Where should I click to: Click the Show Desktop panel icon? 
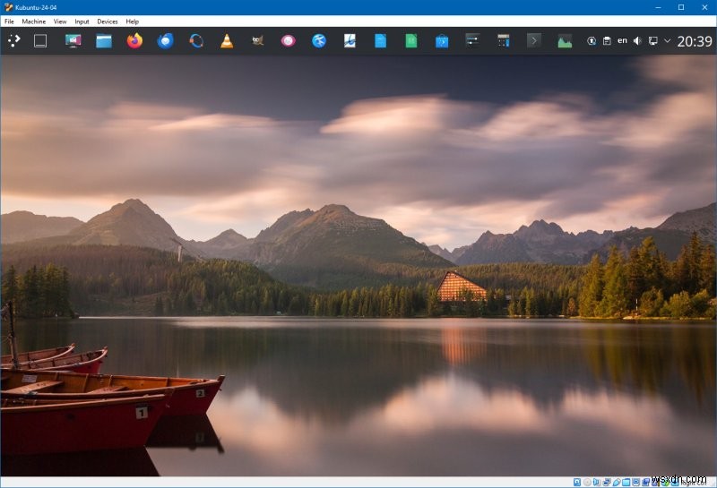[x=40, y=40]
